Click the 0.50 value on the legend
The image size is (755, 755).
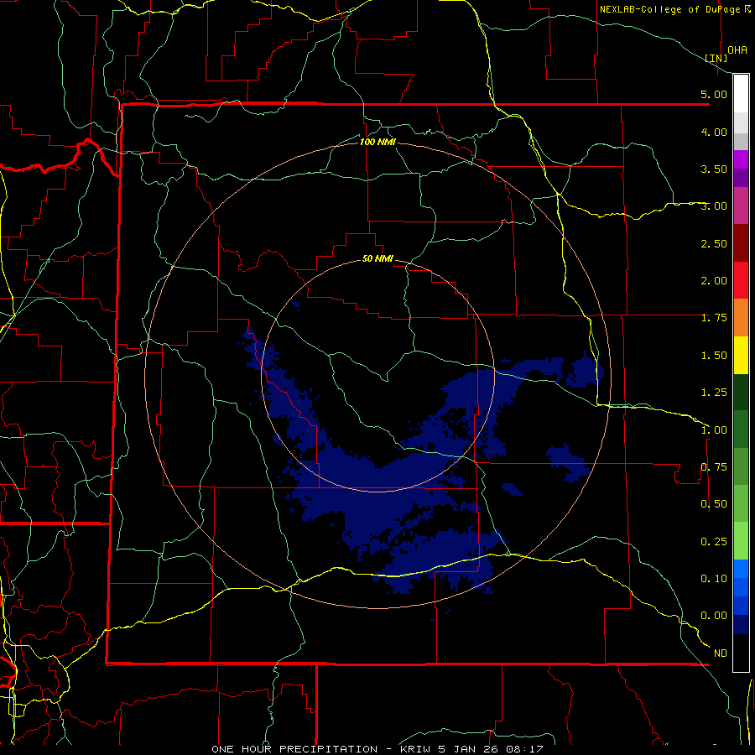(x=714, y=504)
